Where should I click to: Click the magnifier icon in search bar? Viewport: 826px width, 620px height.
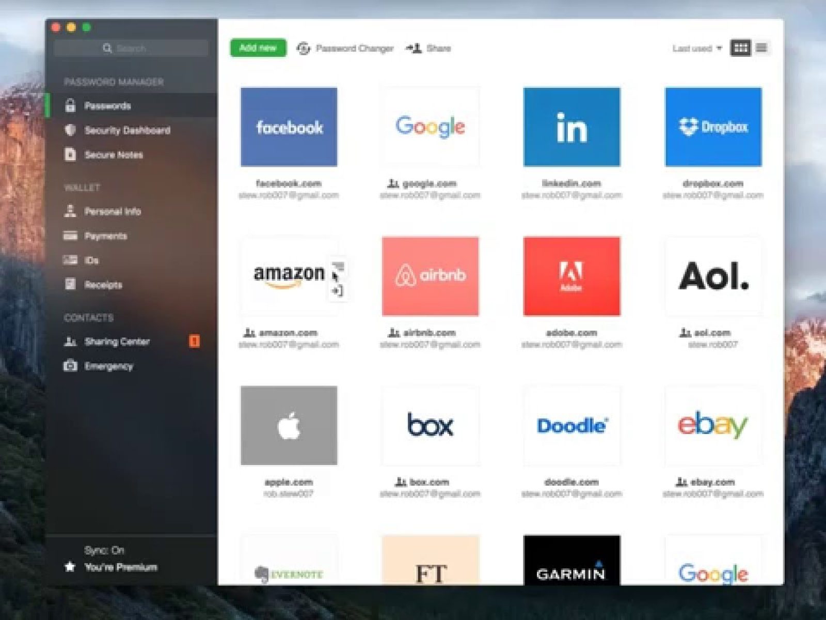pos(107,48)
